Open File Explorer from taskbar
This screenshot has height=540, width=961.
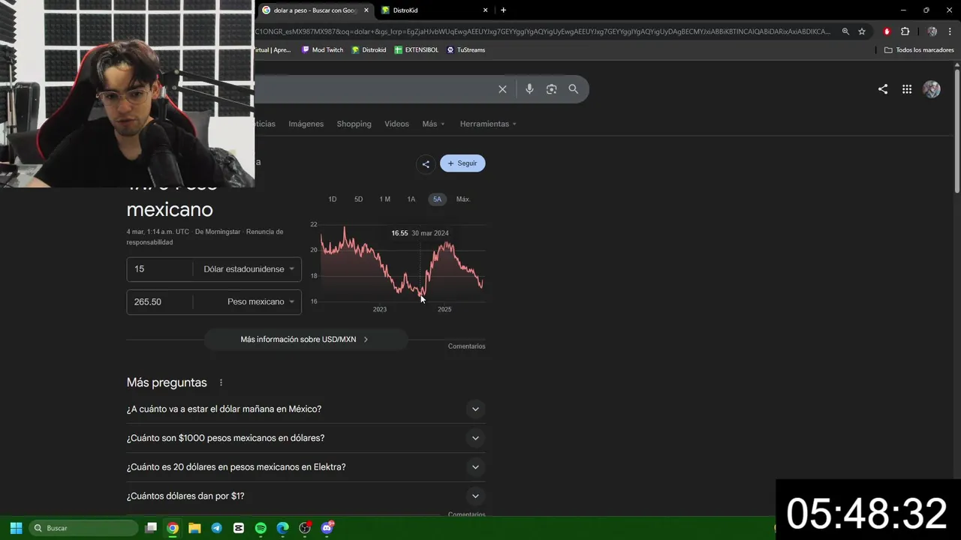[x=194, y=528]
